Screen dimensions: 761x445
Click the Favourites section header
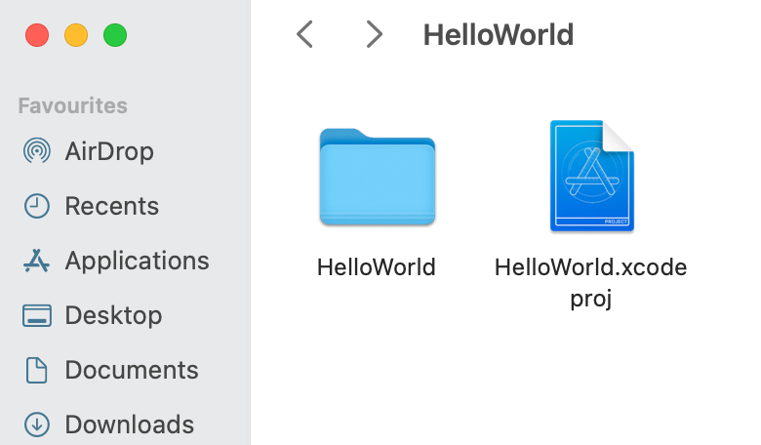73,105
